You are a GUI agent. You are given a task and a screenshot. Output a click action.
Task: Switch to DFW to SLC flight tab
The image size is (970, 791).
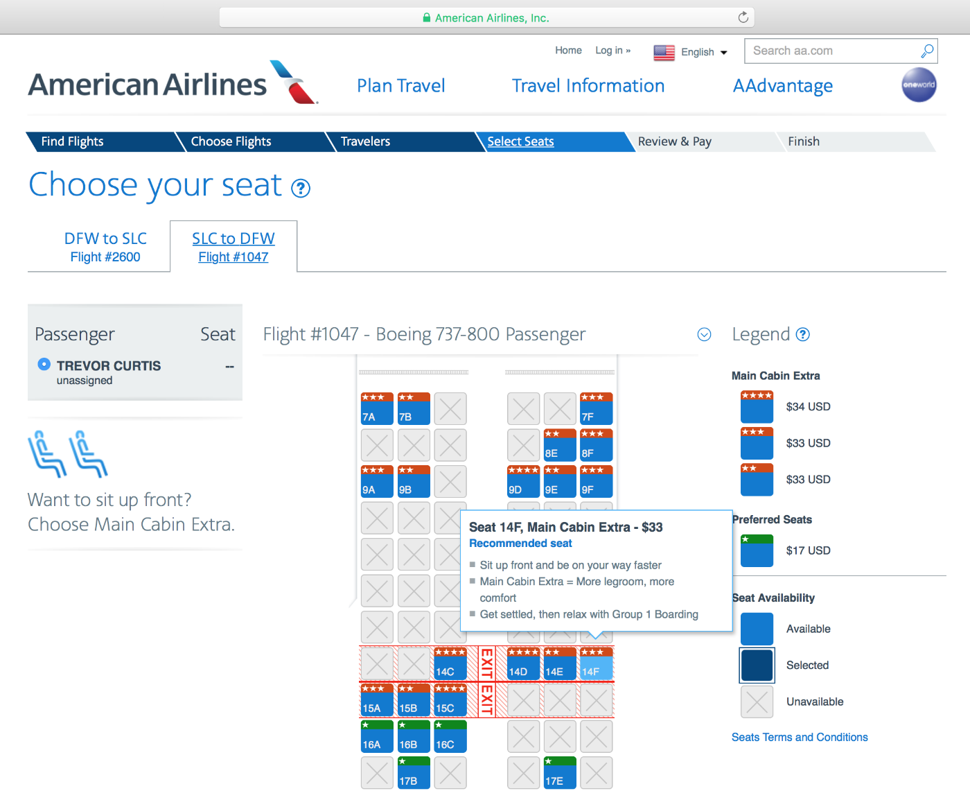(x=105, y=247)
